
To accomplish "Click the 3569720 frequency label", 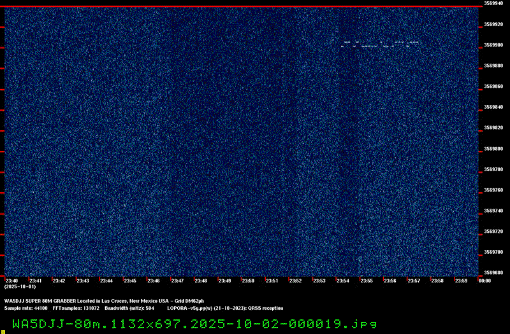I will click(493, 232).
